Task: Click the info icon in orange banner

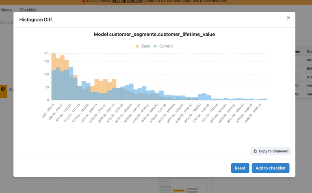Action: click(84, 1)
